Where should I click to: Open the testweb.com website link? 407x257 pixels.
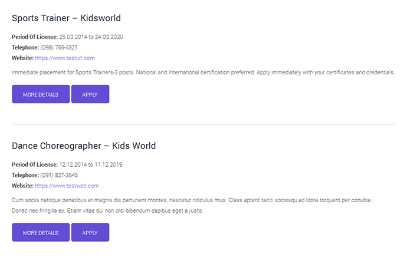tap(66, 186)
